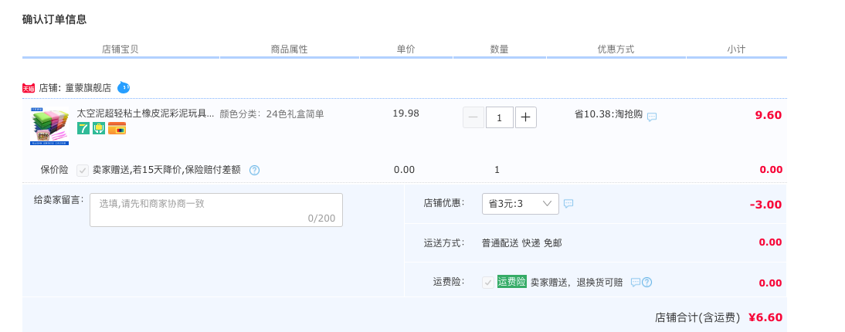The height and width of the screenshot is (332, 845).
Task: Click the 单价 column header
Action: (x=406, y=49)
